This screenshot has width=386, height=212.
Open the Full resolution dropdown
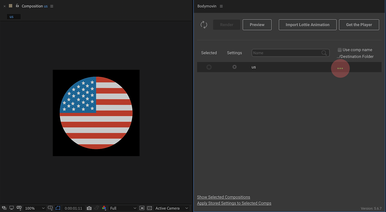click(x=123, y=208)
